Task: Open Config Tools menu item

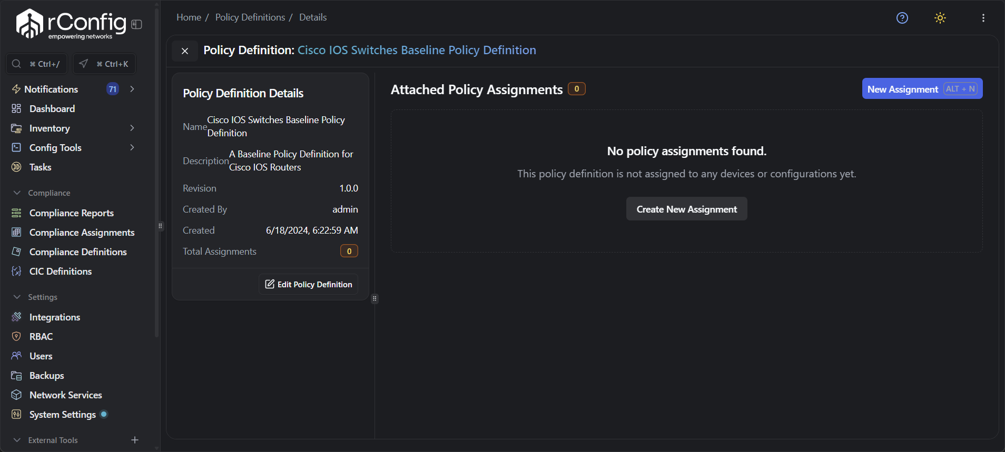Action: pyautogui.click(x=55, y=147)
